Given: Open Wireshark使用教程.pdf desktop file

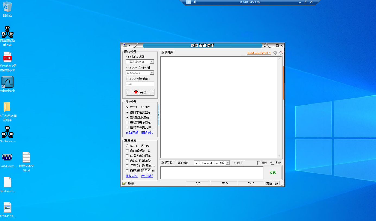Looking at the screenshot, I should tap(7, 57).
